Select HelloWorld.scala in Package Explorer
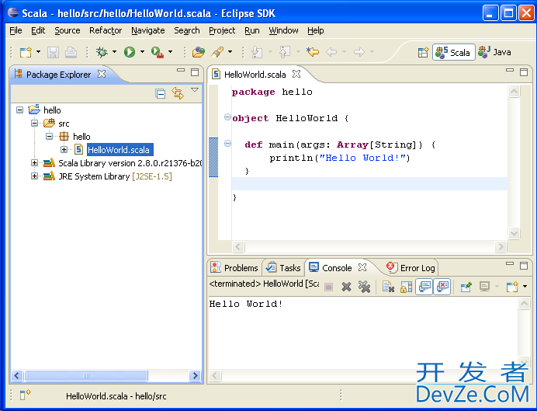Image resolution: width=537 pixels, height=411 pixels. tap(119, 150)
